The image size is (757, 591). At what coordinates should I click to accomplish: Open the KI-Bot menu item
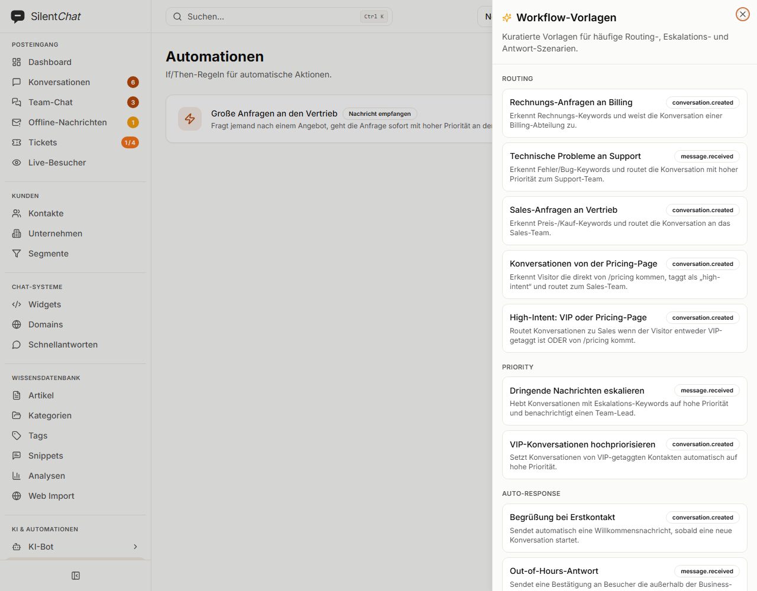(75, 547)
